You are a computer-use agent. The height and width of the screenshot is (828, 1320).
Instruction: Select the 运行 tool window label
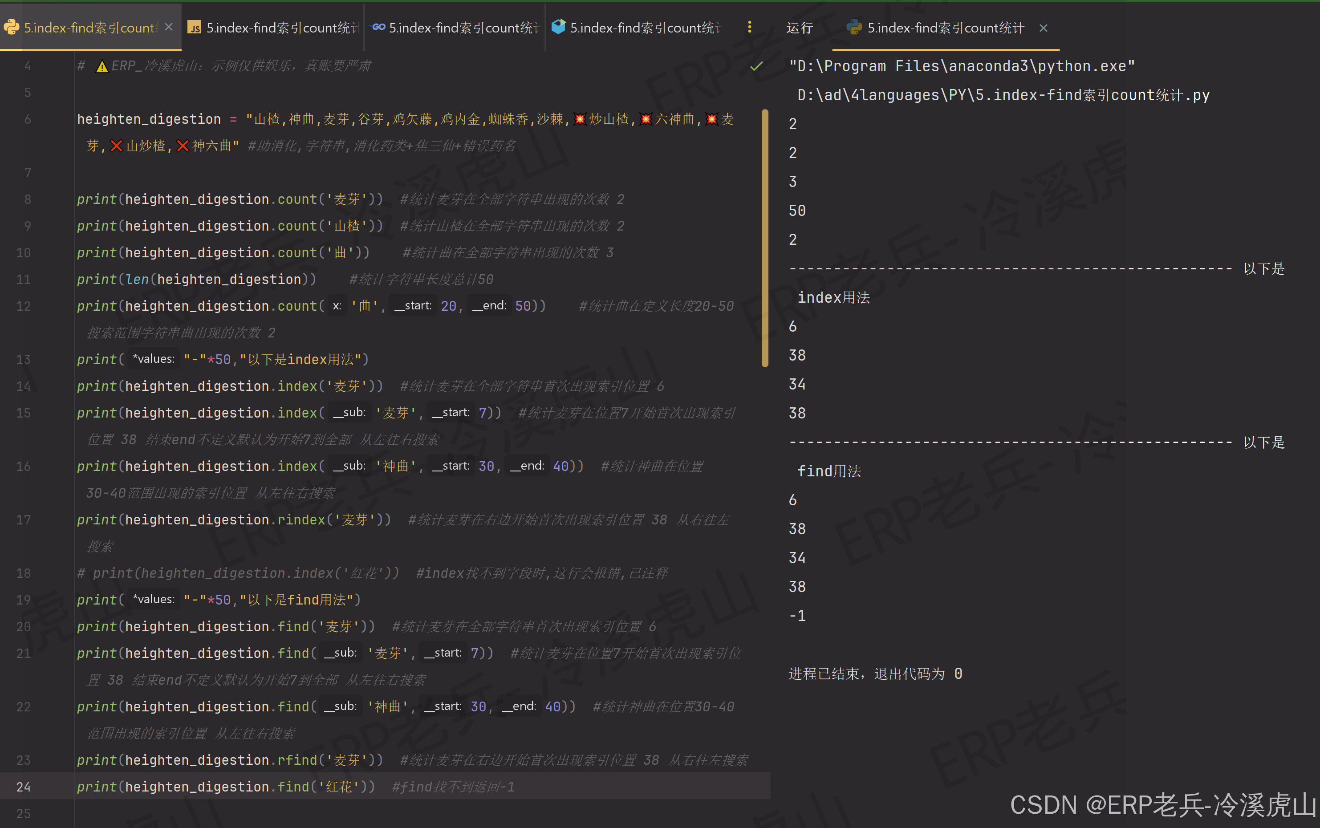coord(799,28)
